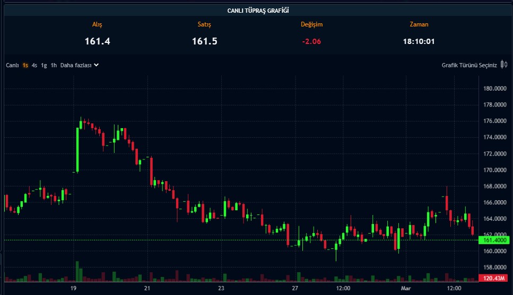Click the green 161.4000 current price label
513x295 pixels.
coord(494,240)
